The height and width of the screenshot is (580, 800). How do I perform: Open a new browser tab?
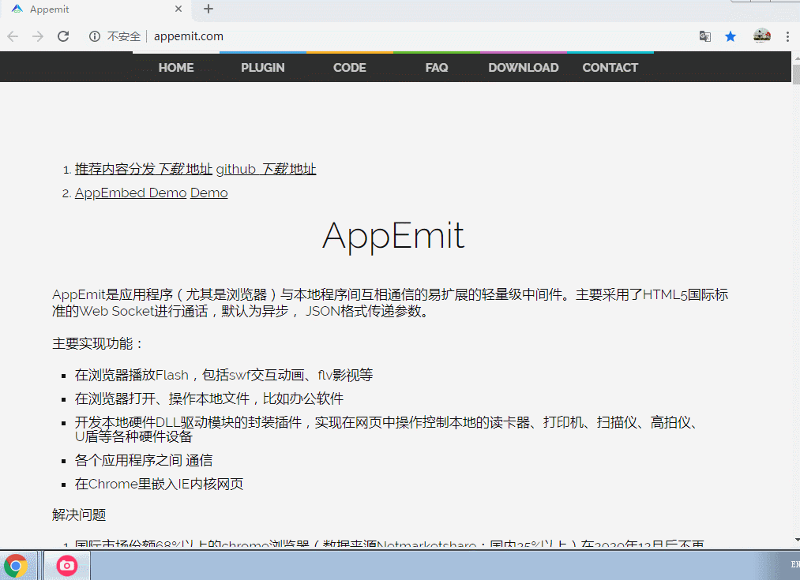coord(207,9)
